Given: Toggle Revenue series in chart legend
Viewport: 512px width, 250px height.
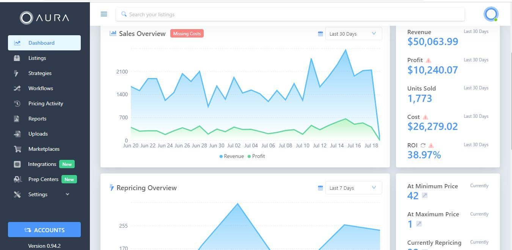Looking at the screenshot, I should click(x=232, y=156).
